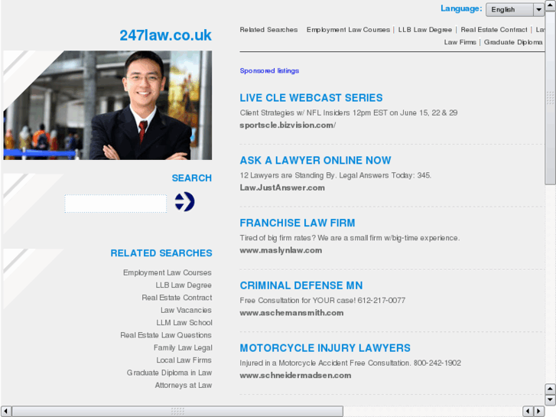Click Injured in a Motorcycle Accident text
The width and height of the screenshot is (556, 417).
pos(350,363)
